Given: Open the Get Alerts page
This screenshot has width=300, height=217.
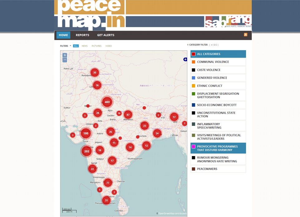Looking at the screenshot, I should pyautogui.click(x=106, y=35).
